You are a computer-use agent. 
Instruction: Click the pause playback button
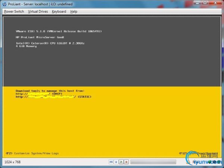(x=116, y=162)
